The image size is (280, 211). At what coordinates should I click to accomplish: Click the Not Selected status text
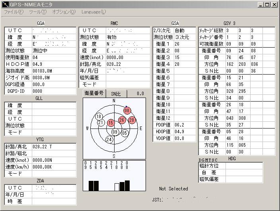tap(173, 189)
